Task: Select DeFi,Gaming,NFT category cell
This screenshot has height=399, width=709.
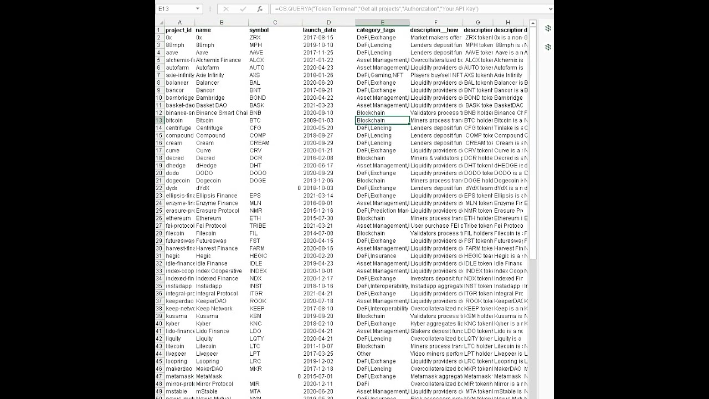Action: coord(382,75)
